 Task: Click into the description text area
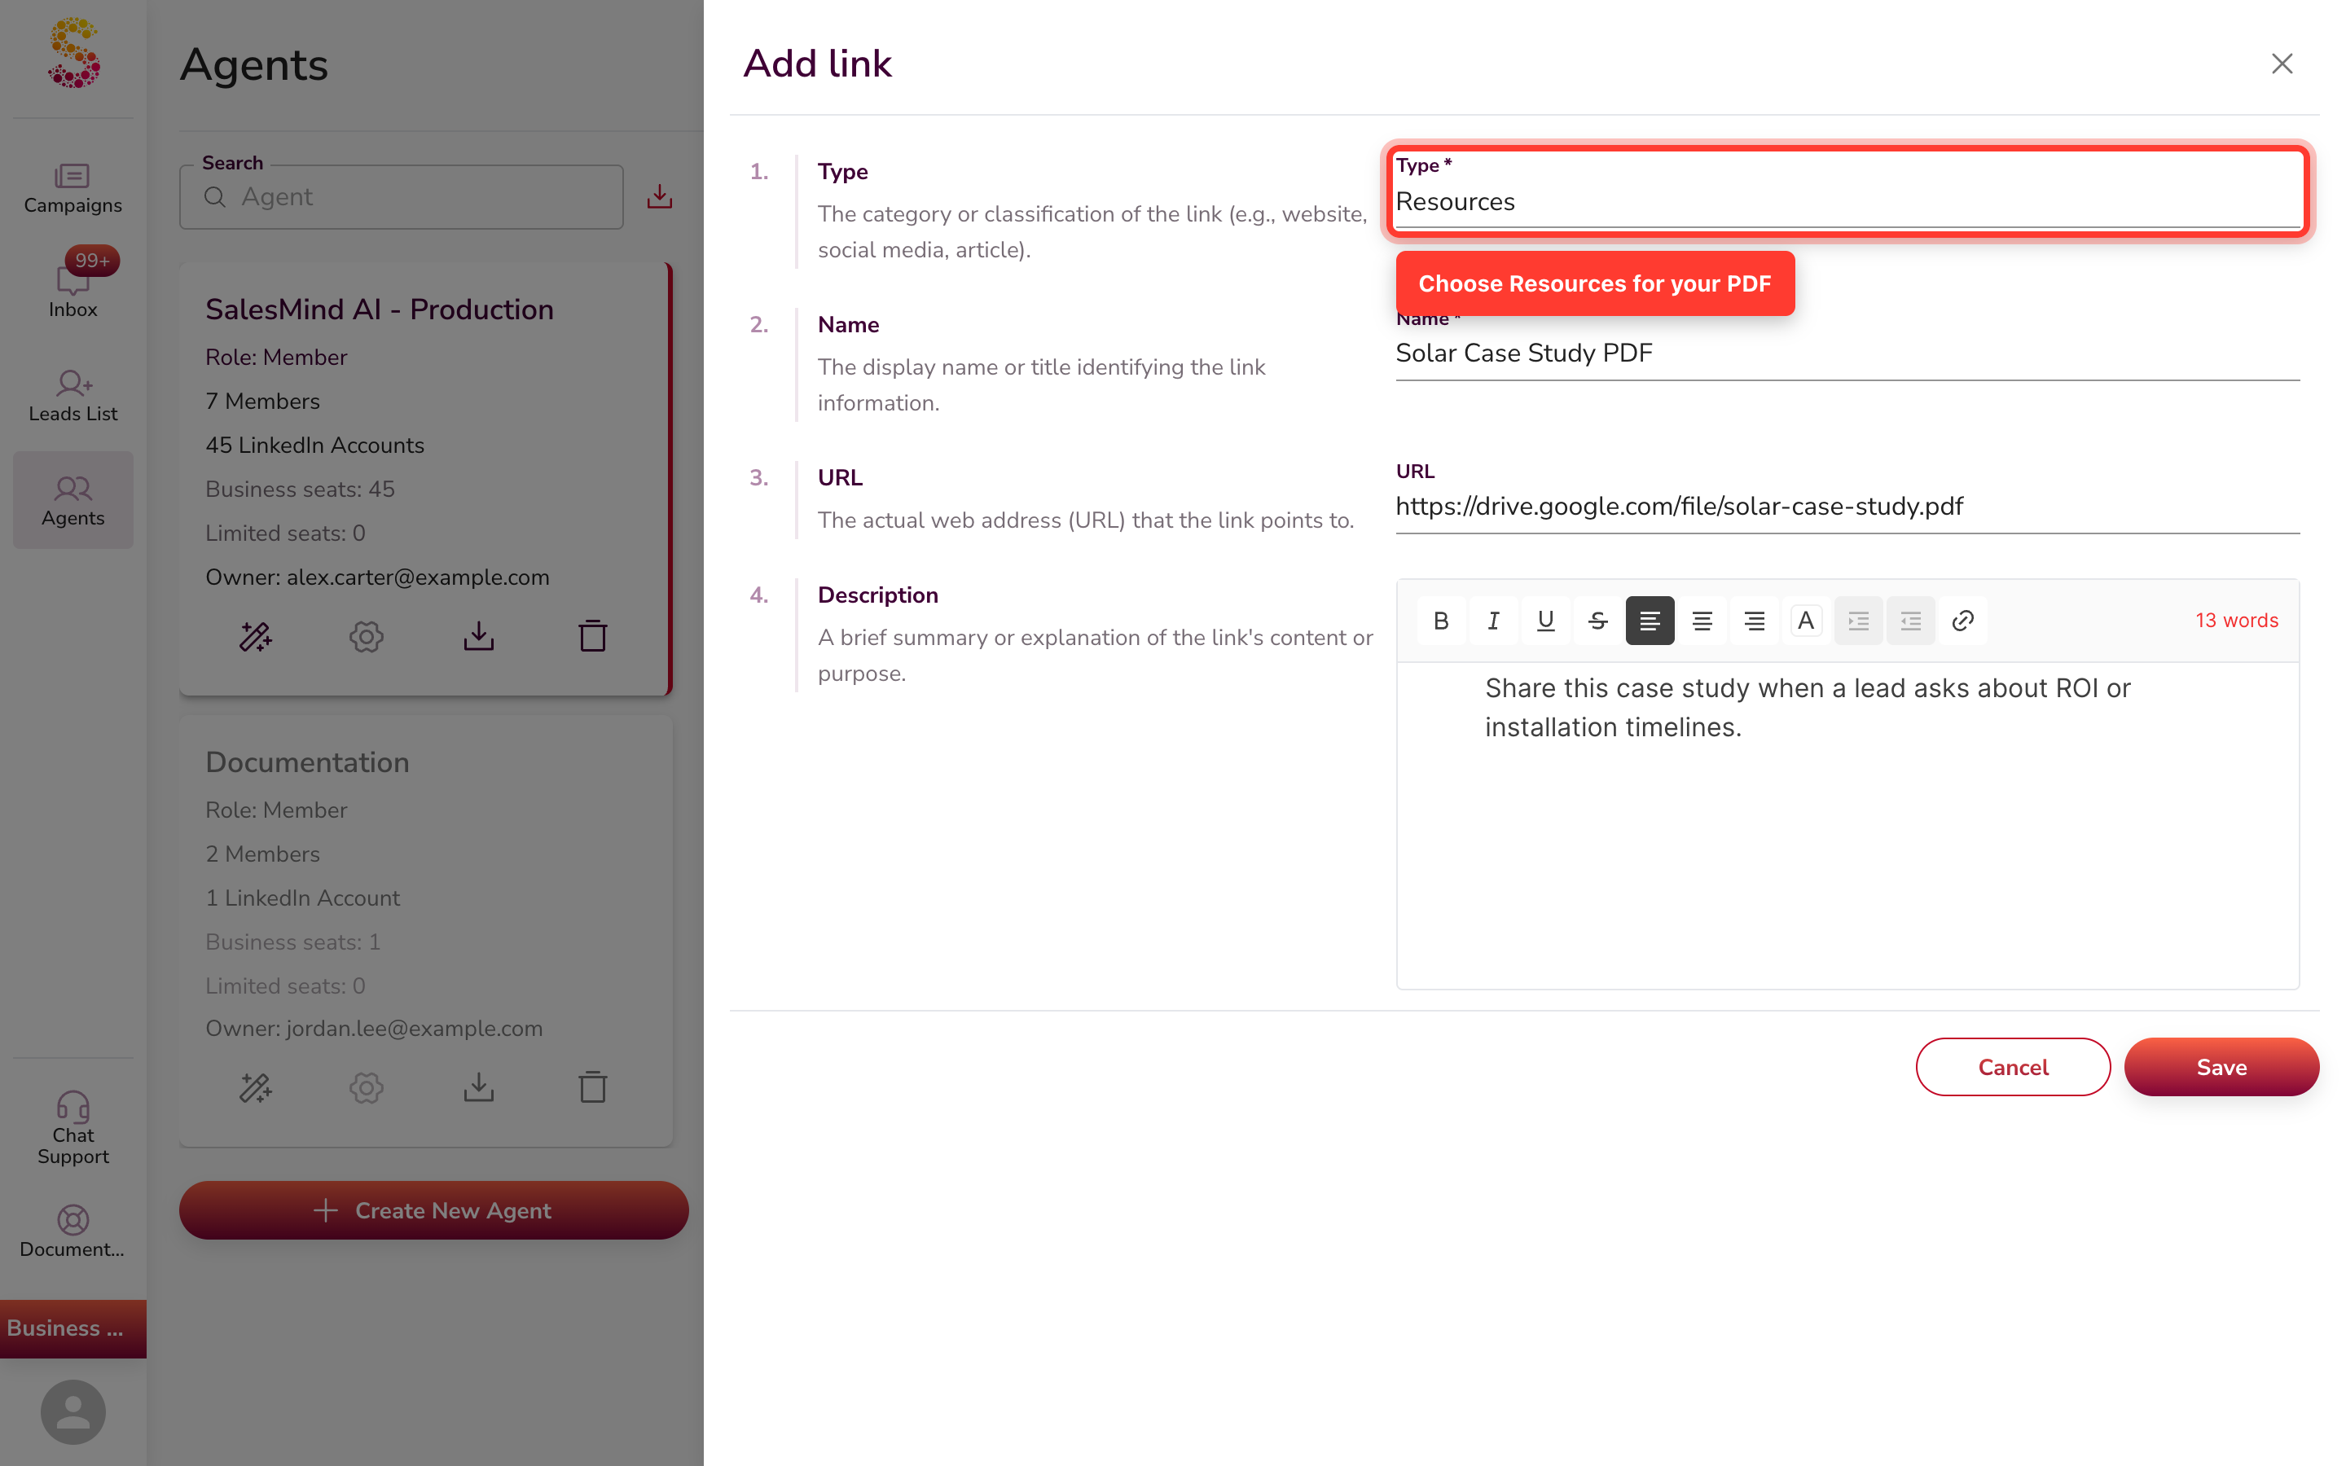coord(1847,825)
